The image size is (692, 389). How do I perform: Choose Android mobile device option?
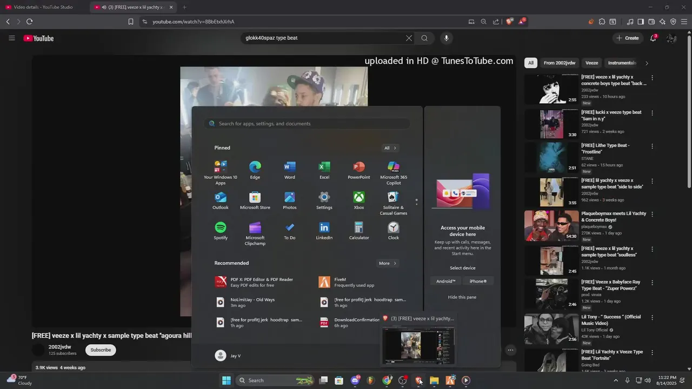(446, 281)
